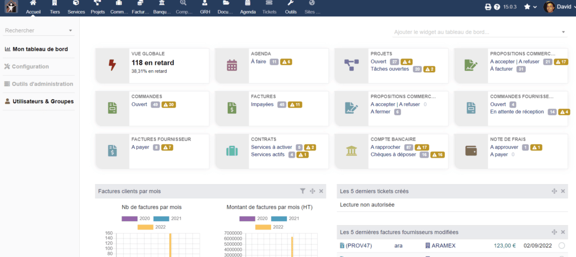Open the Accueil home menu
This screenshot has height=257, width=576.
(33, 7)
